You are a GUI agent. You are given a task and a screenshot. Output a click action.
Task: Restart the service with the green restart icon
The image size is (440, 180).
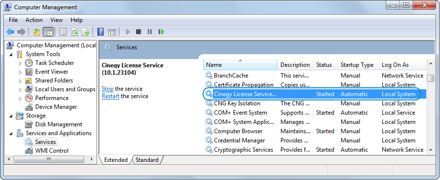(161, 32)
